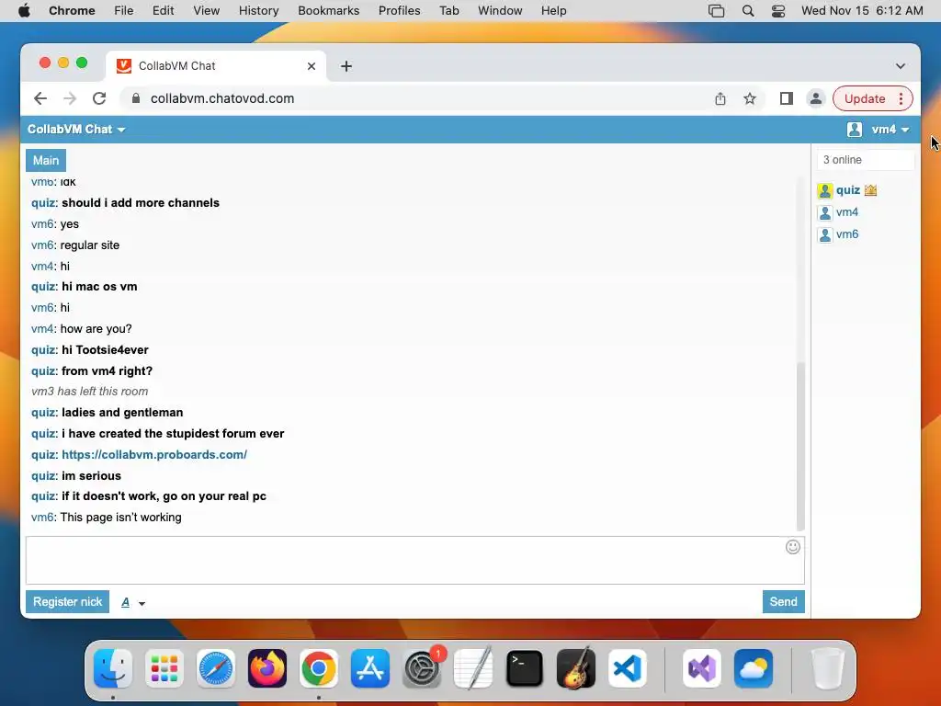This screenshot has width=941, height=706.
Task: Open the View menu
Action: coord(207,11)
